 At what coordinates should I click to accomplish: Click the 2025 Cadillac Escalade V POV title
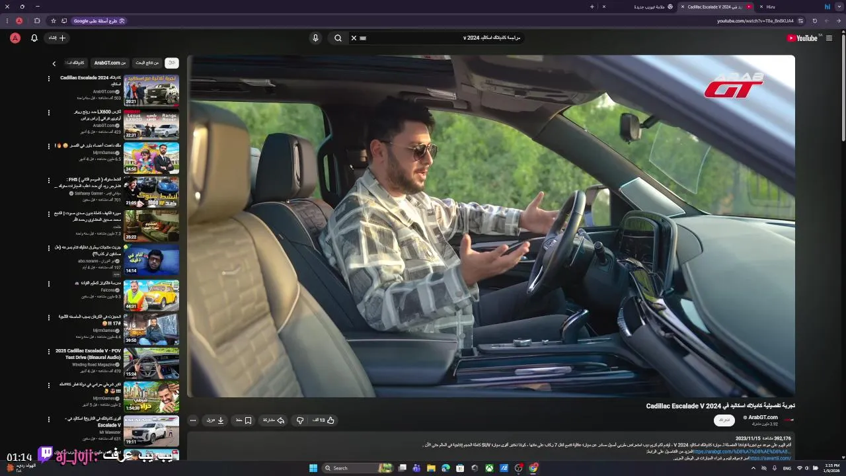coord(89,354)
